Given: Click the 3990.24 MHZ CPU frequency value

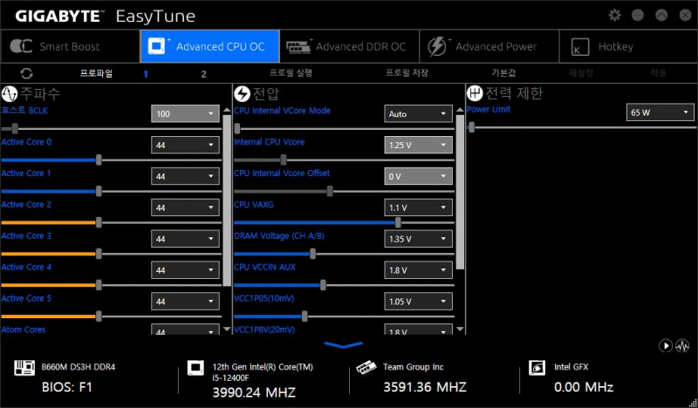Looking at the screenshot, I should [x=254, y=392].
